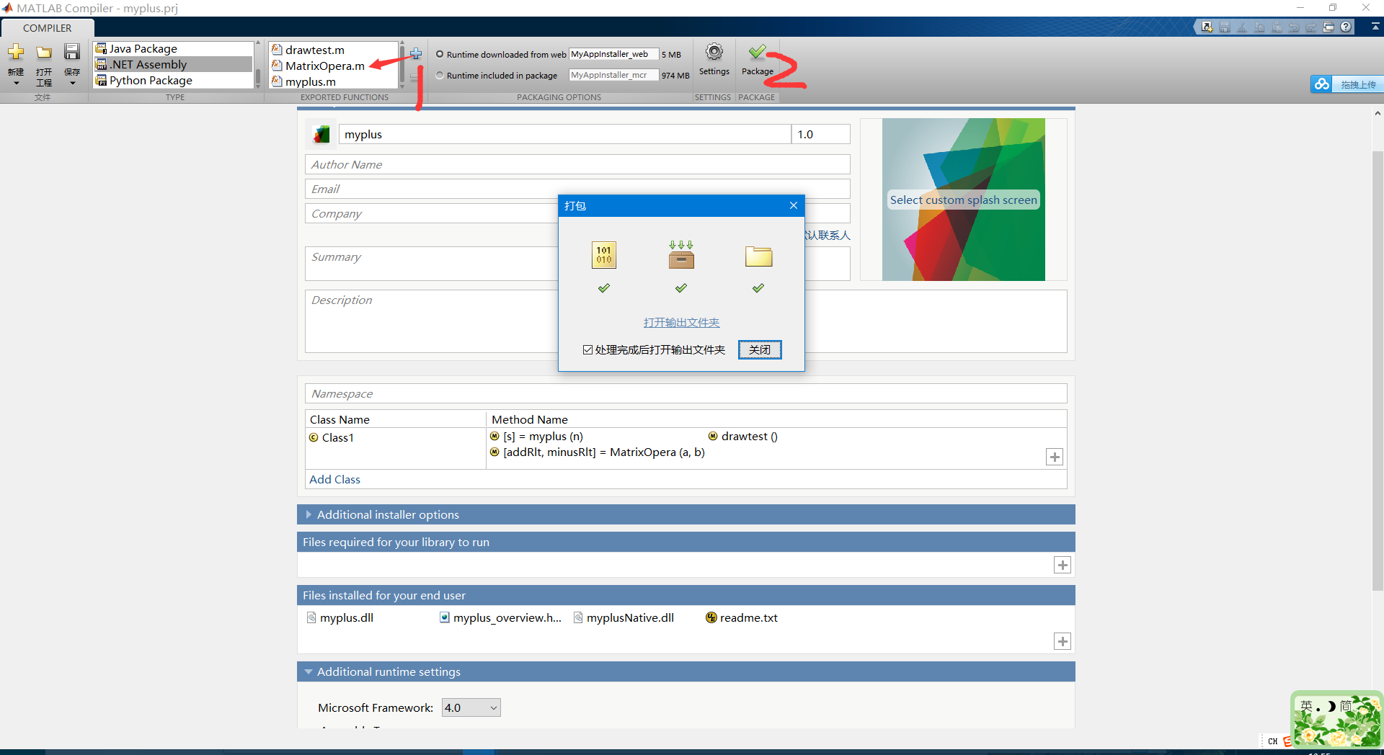Add a required library file with the plus button
Screen dimensions: 1384x755
(1063, 565)
